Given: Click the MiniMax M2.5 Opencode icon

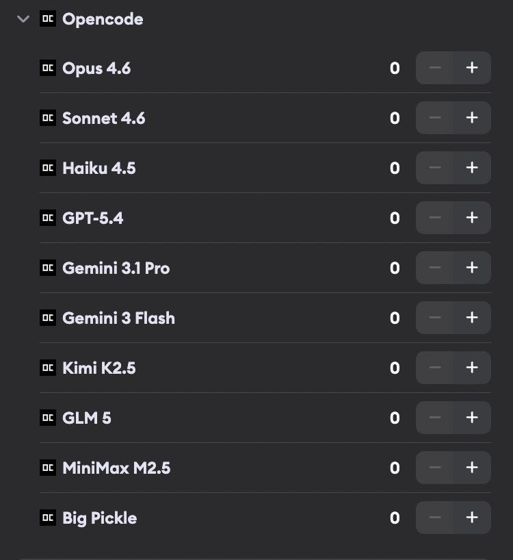Looking at the screenshot, I should click(48, 468).
